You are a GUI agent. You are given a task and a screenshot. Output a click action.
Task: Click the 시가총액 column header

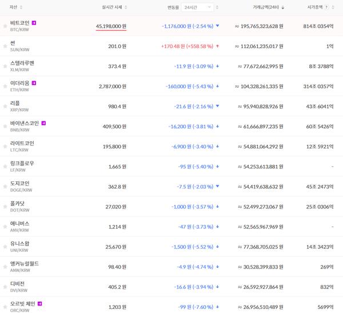(x=315, y=7)
